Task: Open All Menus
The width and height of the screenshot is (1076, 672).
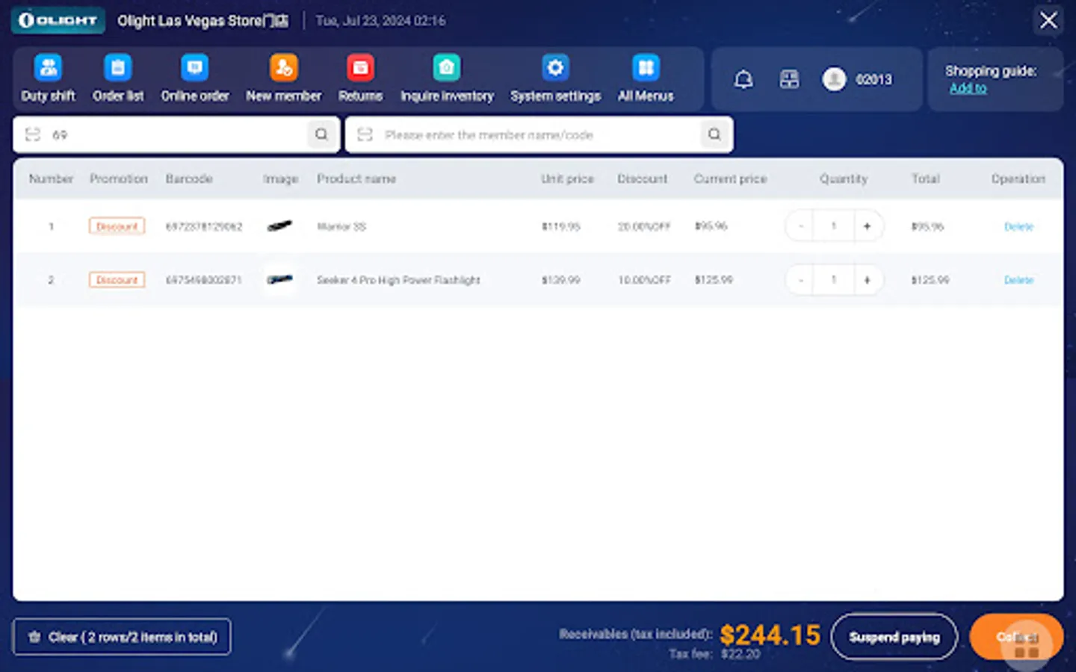Action: [645, 78]
